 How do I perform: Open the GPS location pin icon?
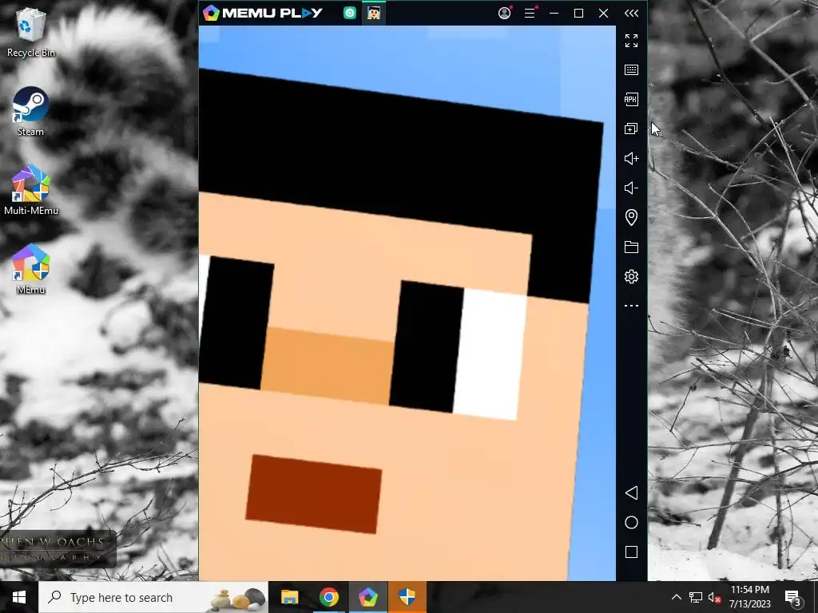coord(631,217)
